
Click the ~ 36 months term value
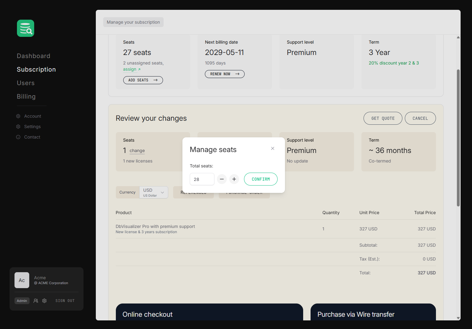(390, 151)
